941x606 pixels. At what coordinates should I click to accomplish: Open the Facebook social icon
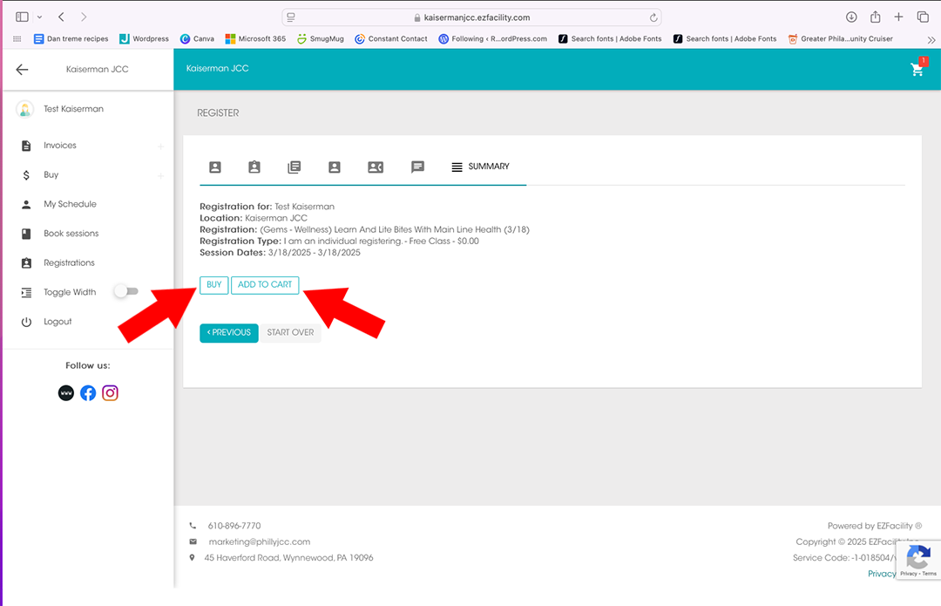[x=88, y=393]
